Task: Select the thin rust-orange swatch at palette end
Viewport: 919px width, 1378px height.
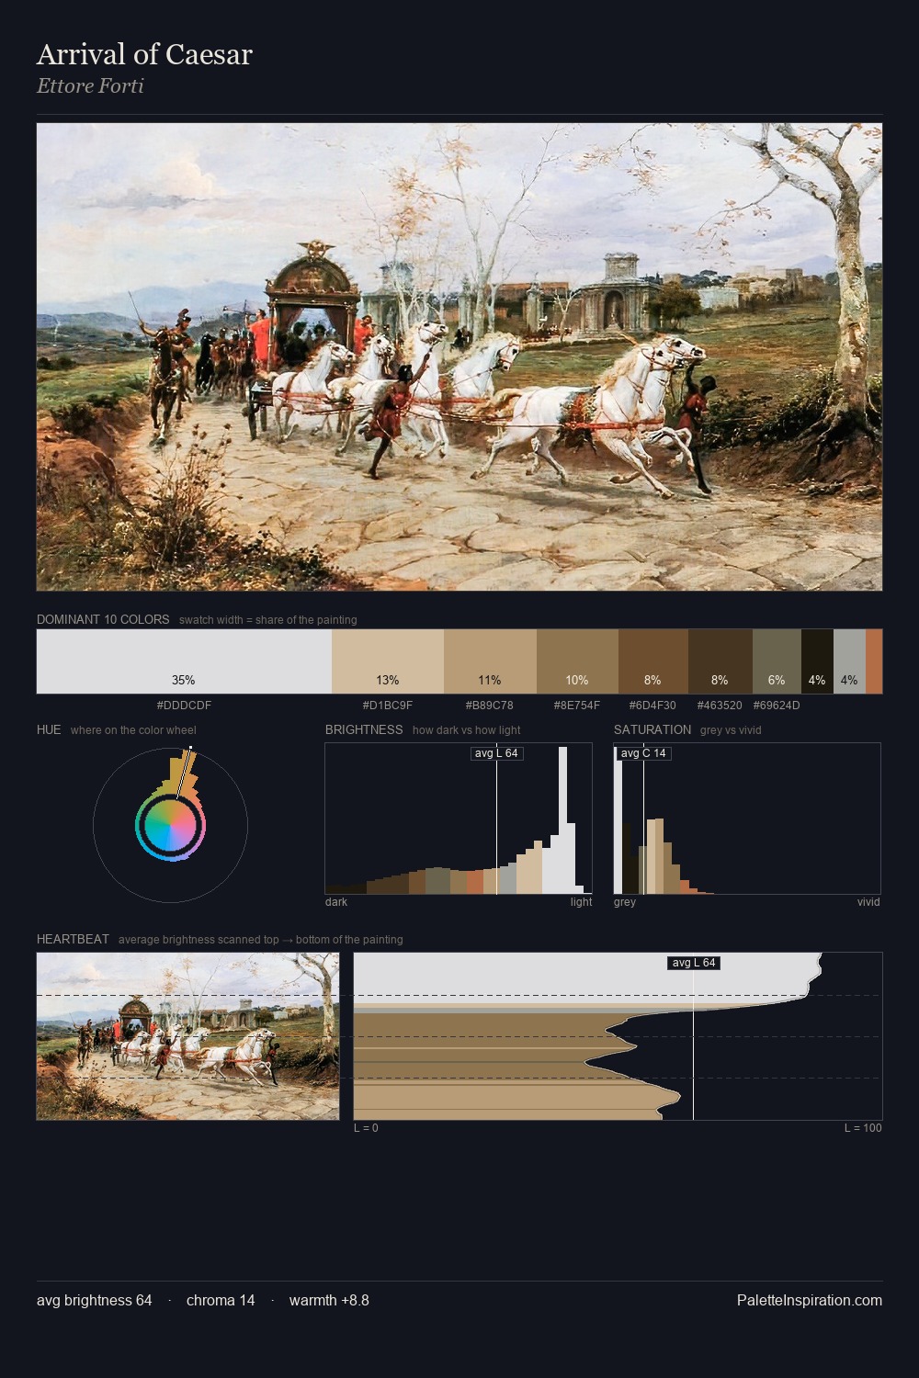Action: (x=874, y=661)
